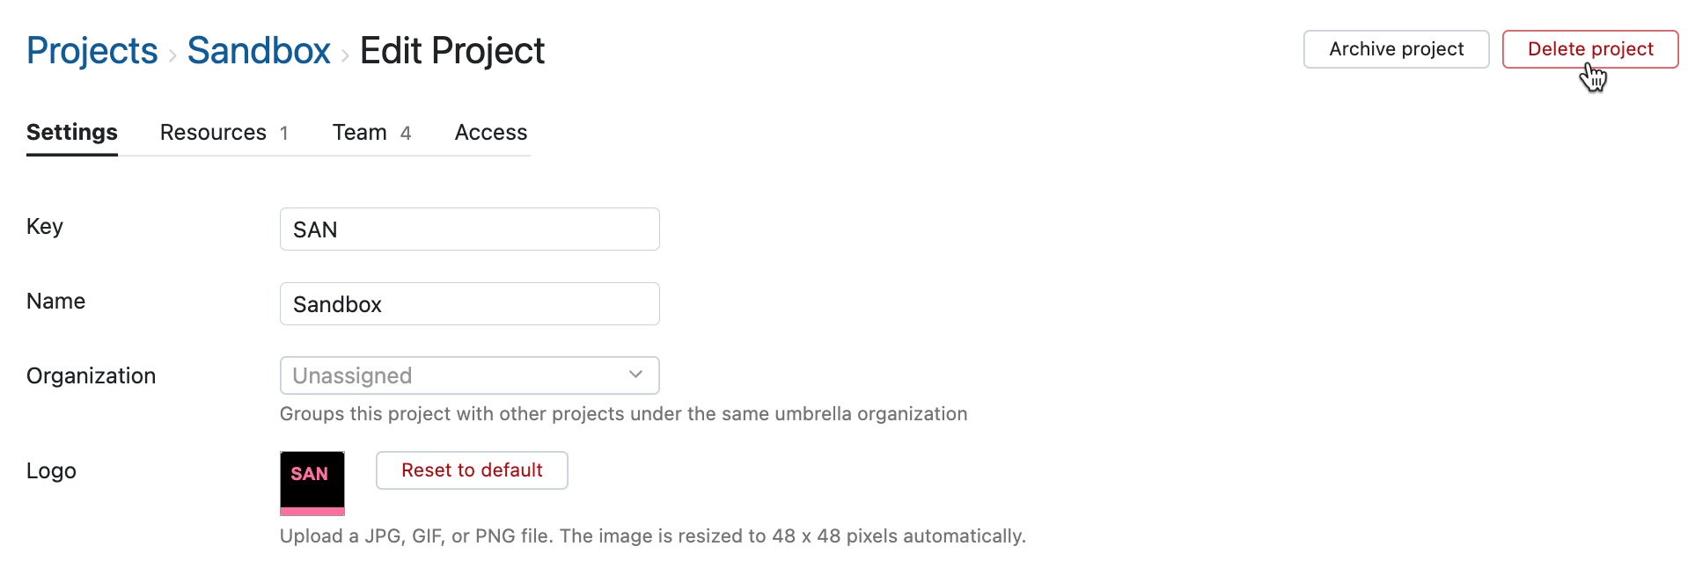
Task: Open the Sandbox breadcrumb link
Action: click(259, 51)
